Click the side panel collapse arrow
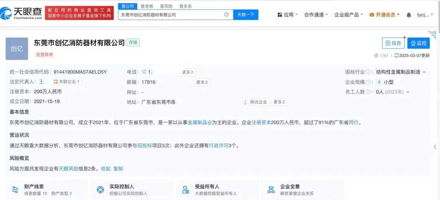 click(435, 147)
